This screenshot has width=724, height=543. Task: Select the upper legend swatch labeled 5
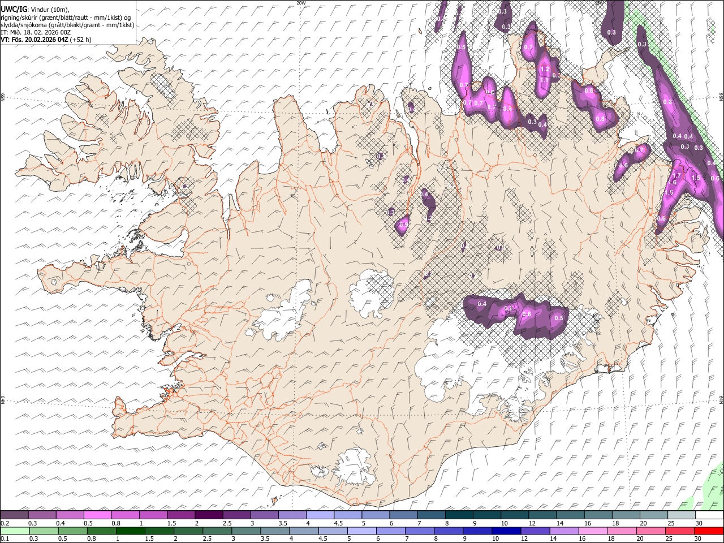click(375, 515)
